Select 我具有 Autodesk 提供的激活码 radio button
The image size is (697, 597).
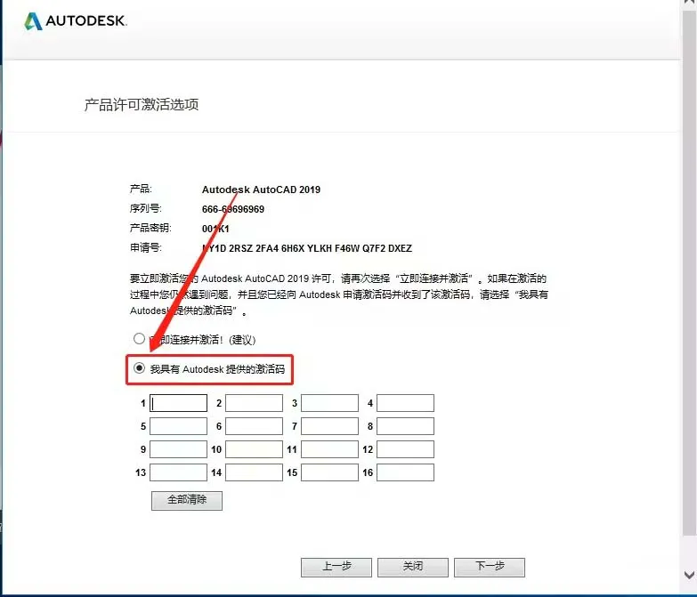click(139, 368)
